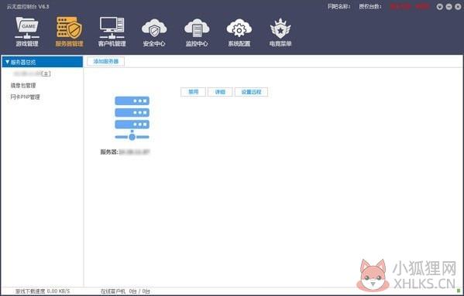Open 镜像包管理 in the sidebar
This screenshot has width=464, height=296.
click(x=23, y=85)
